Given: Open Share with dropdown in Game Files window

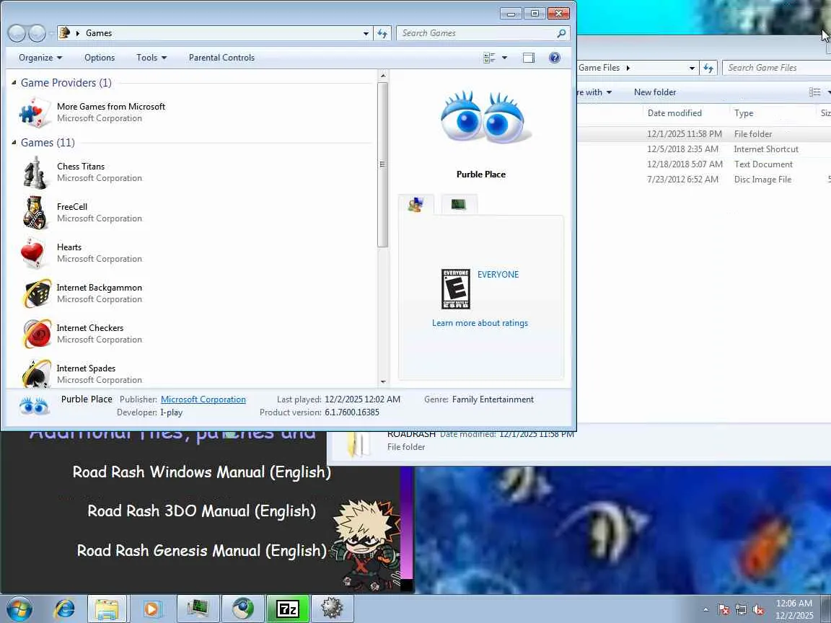Looking at the screenshot, I should [x=594, y=92].
